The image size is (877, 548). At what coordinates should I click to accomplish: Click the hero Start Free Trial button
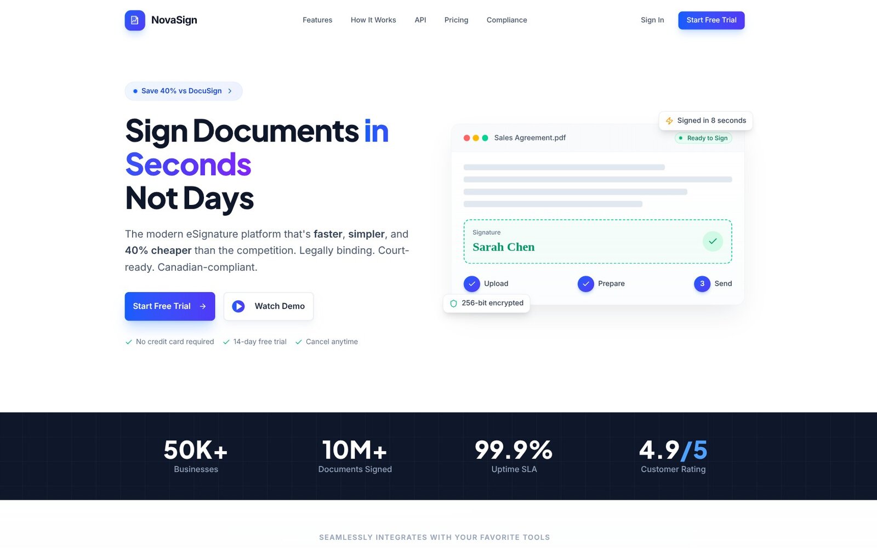tap(170, 306)
